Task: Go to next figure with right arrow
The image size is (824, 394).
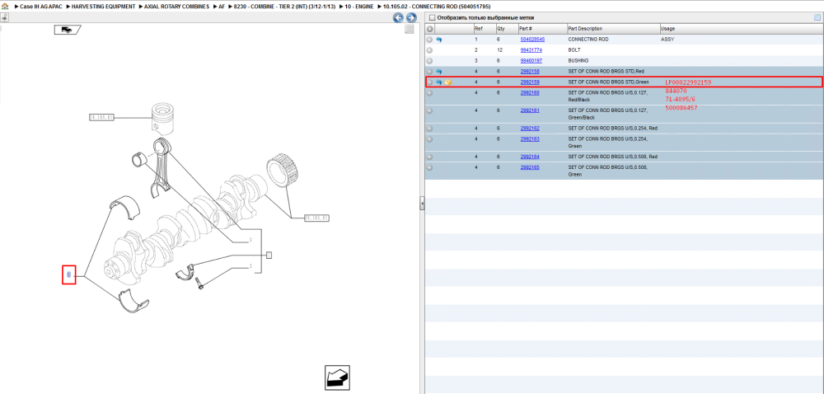Action: 411,17
